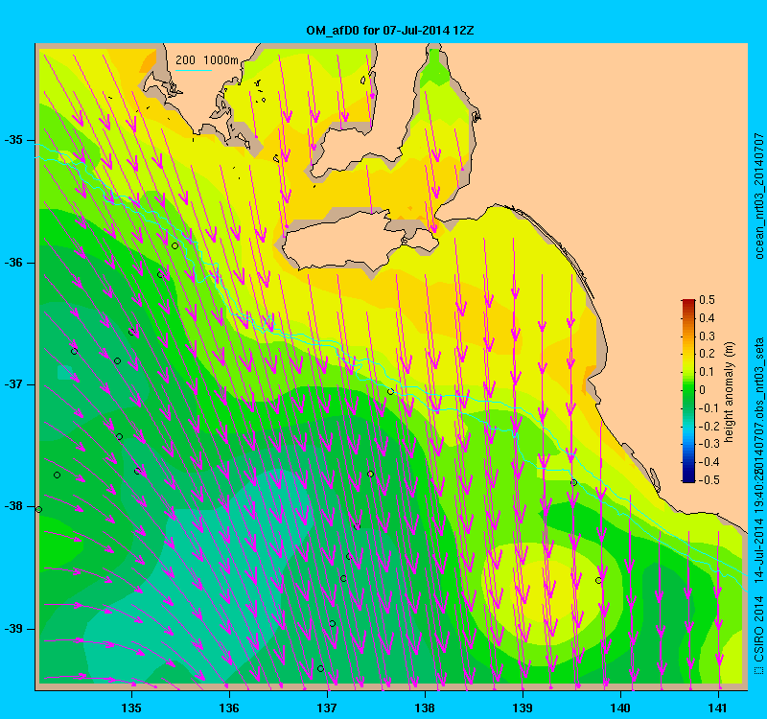
Task: Click the cyan legend line under "200 1000m"
Action: tap(194, 70)
